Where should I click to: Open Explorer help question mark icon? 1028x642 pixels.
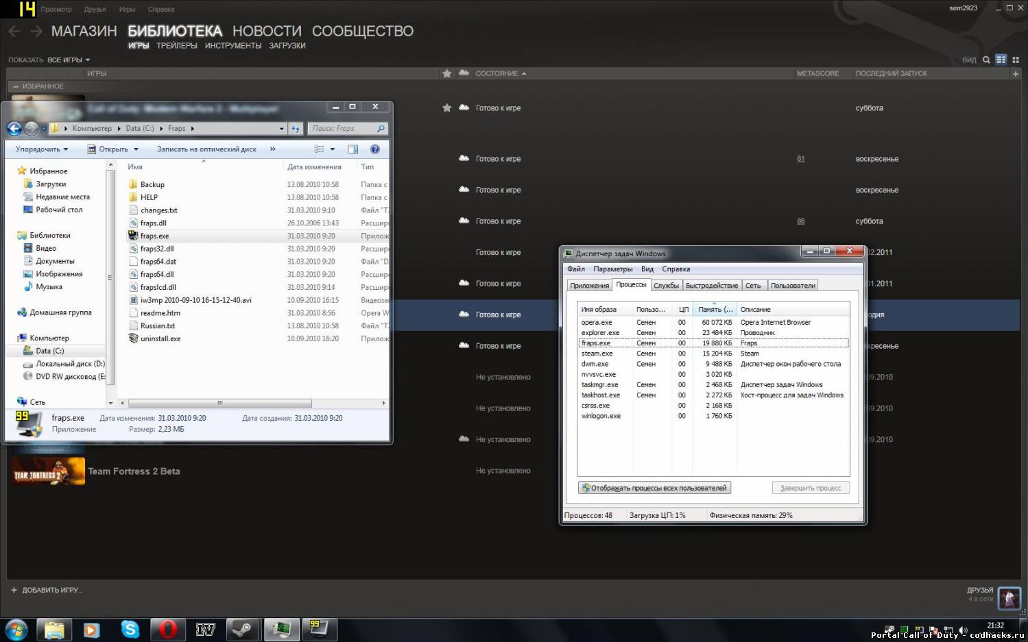[x=375, y=149]
